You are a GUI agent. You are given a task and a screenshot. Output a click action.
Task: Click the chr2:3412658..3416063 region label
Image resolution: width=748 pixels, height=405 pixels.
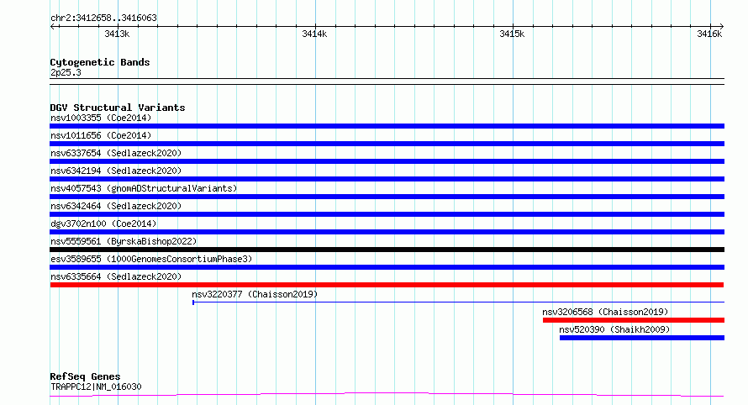coord(103,18)
